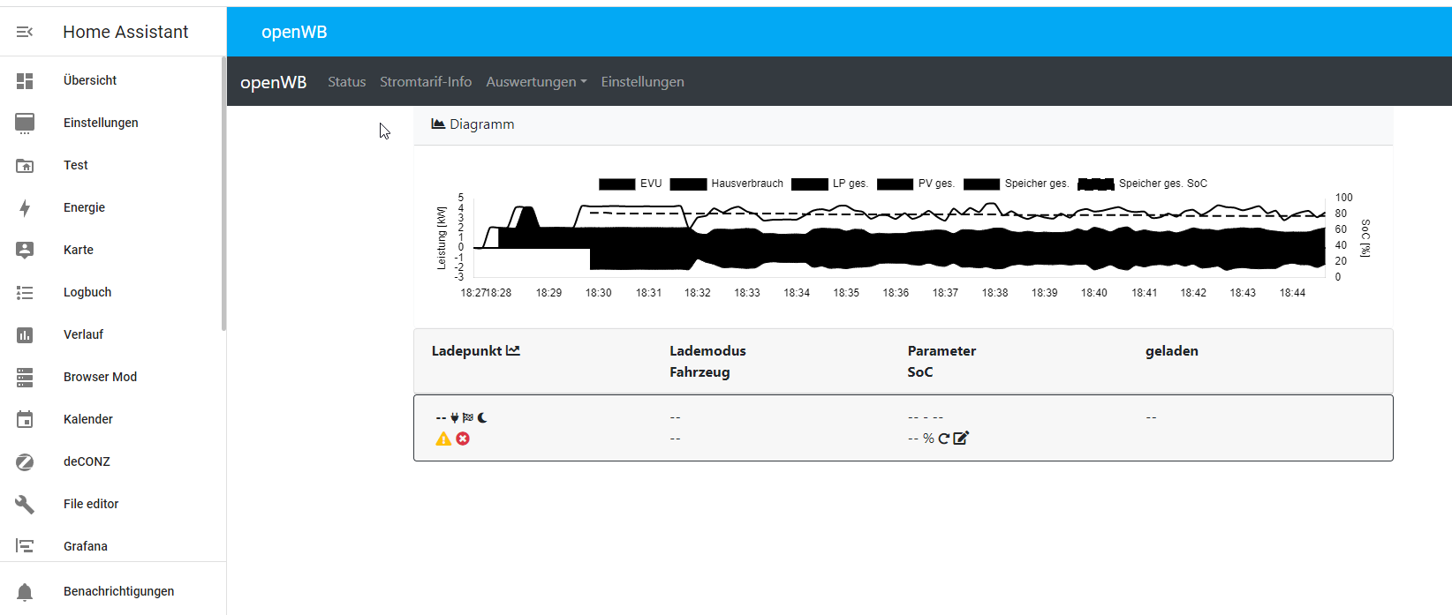Open the deCONZ icon
This screenshot has height=615, width=1452.
coord(25,462)
